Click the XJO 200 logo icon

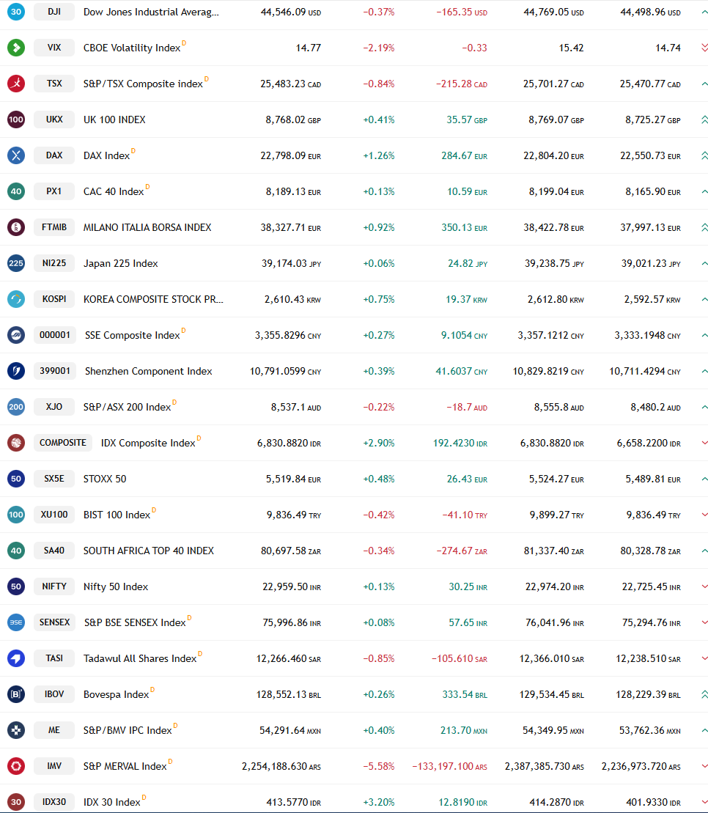point(16,406)
